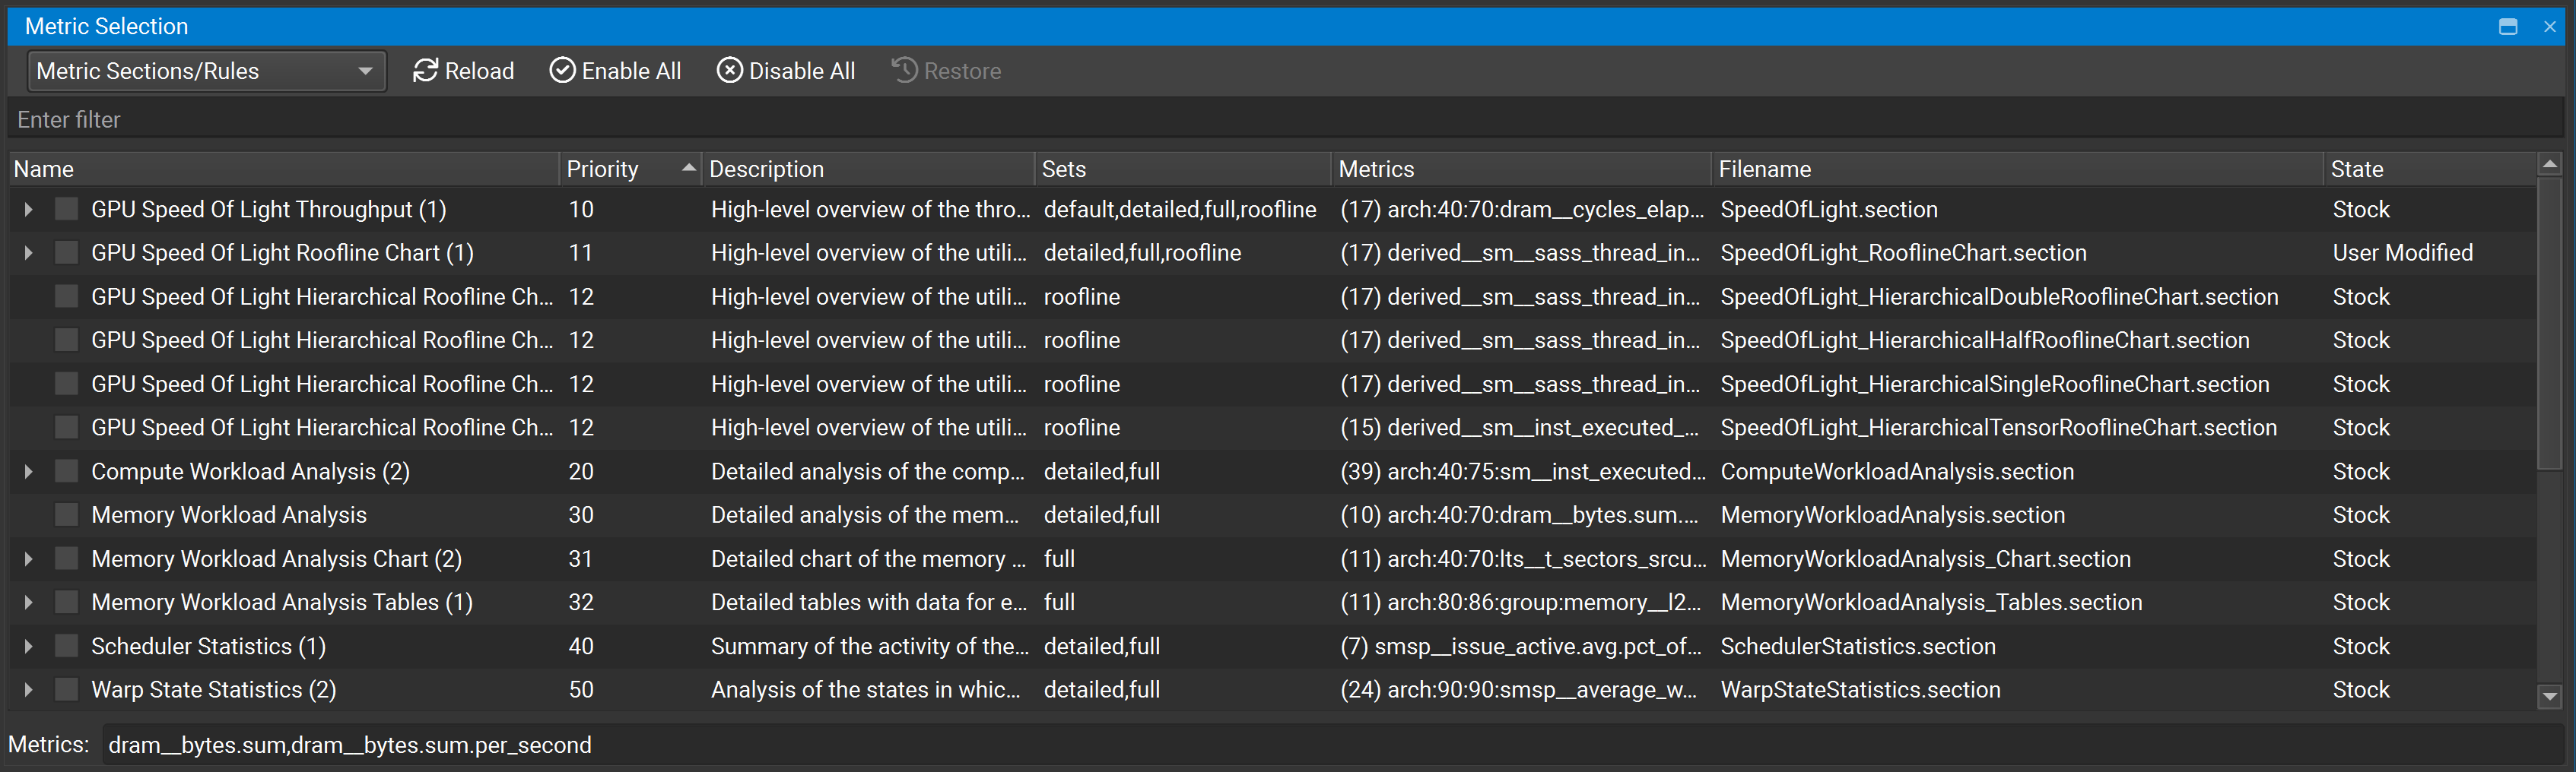Toggle Memory Workload Analysis Chart checkbox

point(66,558)
